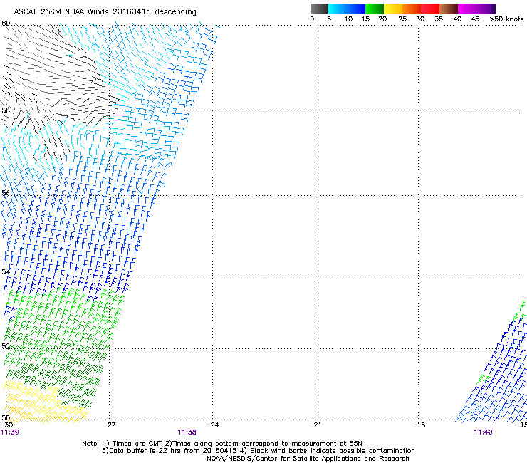Screen dimensions: 527x463
Task: Select the red 30-35 knot legend swatch
Action: (430, 9)
